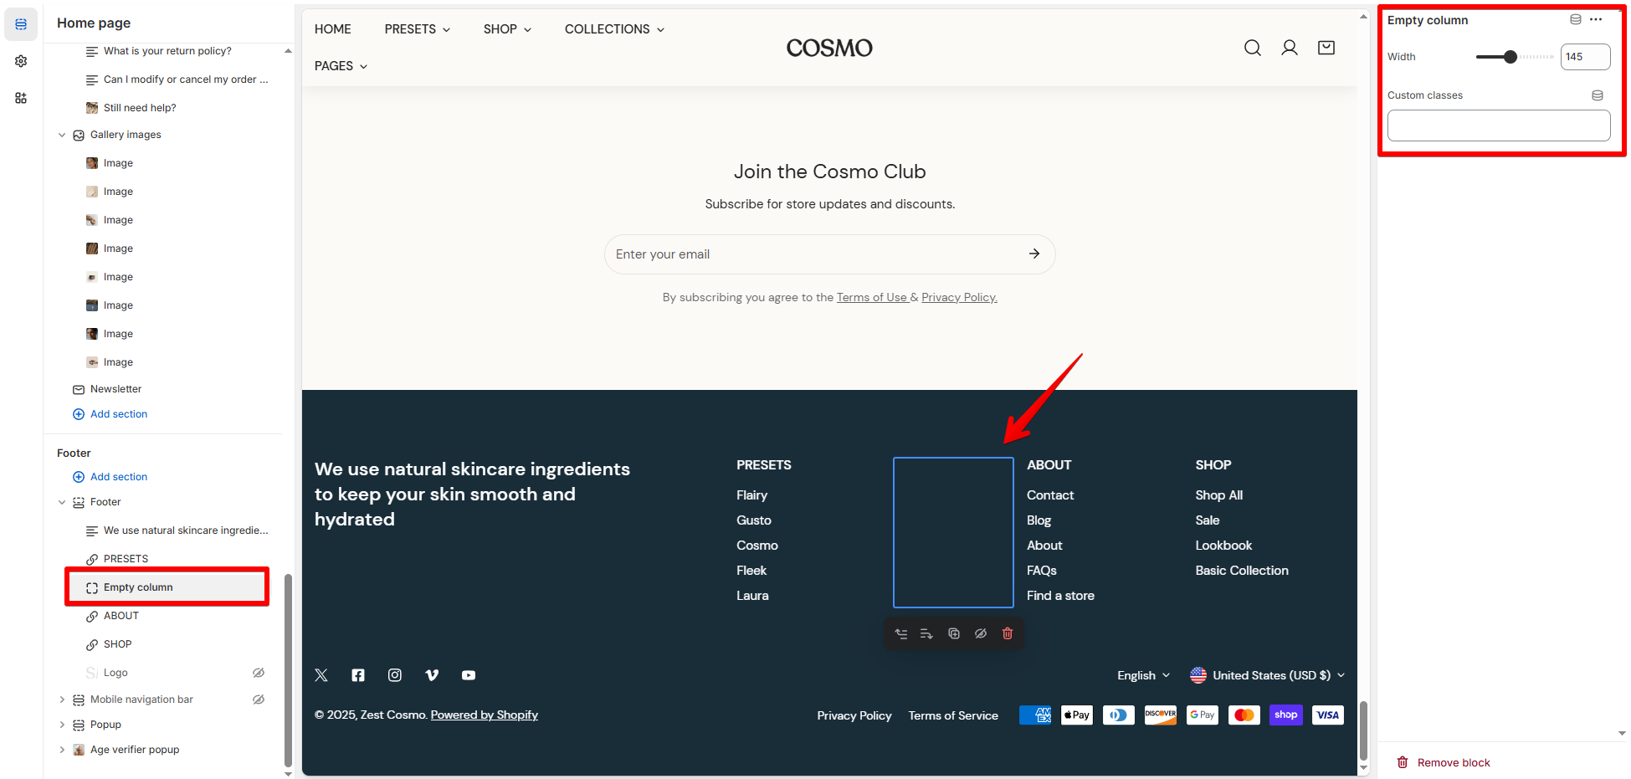This screenshot has width=1631, height=779.
Task: Open Empty column more actions menu
Action: click(x=1596, y=19)
